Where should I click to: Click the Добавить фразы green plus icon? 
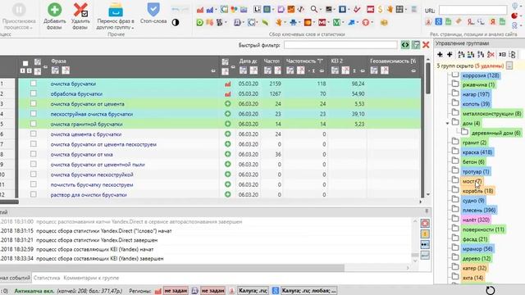point(54,9)
